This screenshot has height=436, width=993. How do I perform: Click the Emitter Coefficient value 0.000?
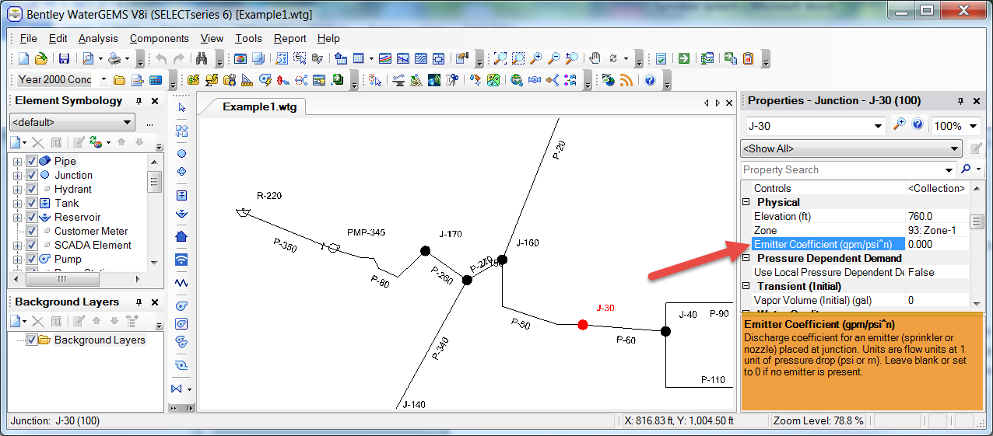click(936, 244)
